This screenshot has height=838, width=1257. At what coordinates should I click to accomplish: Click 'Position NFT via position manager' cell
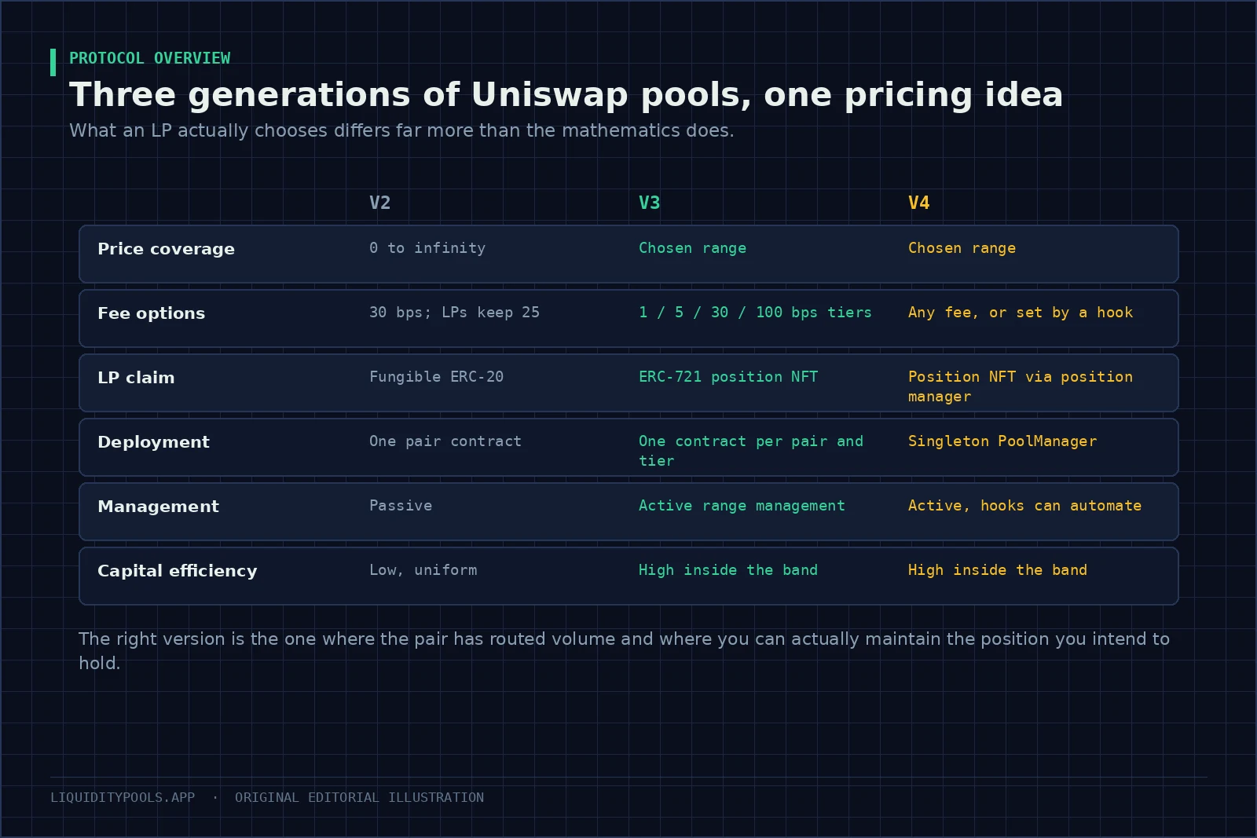tap(1021, 386)
